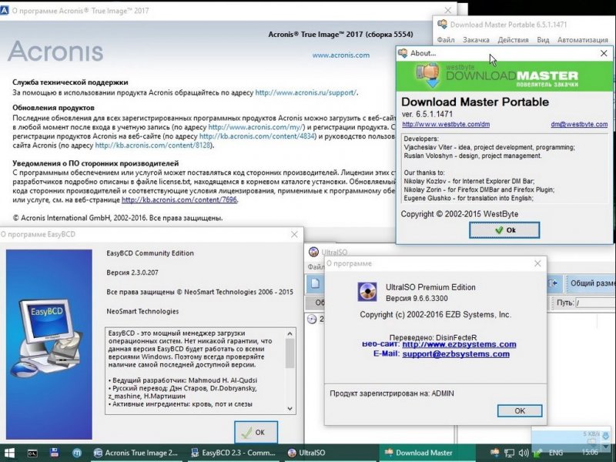Click the UltraSO new file toolbar icon
This screenshot has height=462, width=616.
(315, 283)
